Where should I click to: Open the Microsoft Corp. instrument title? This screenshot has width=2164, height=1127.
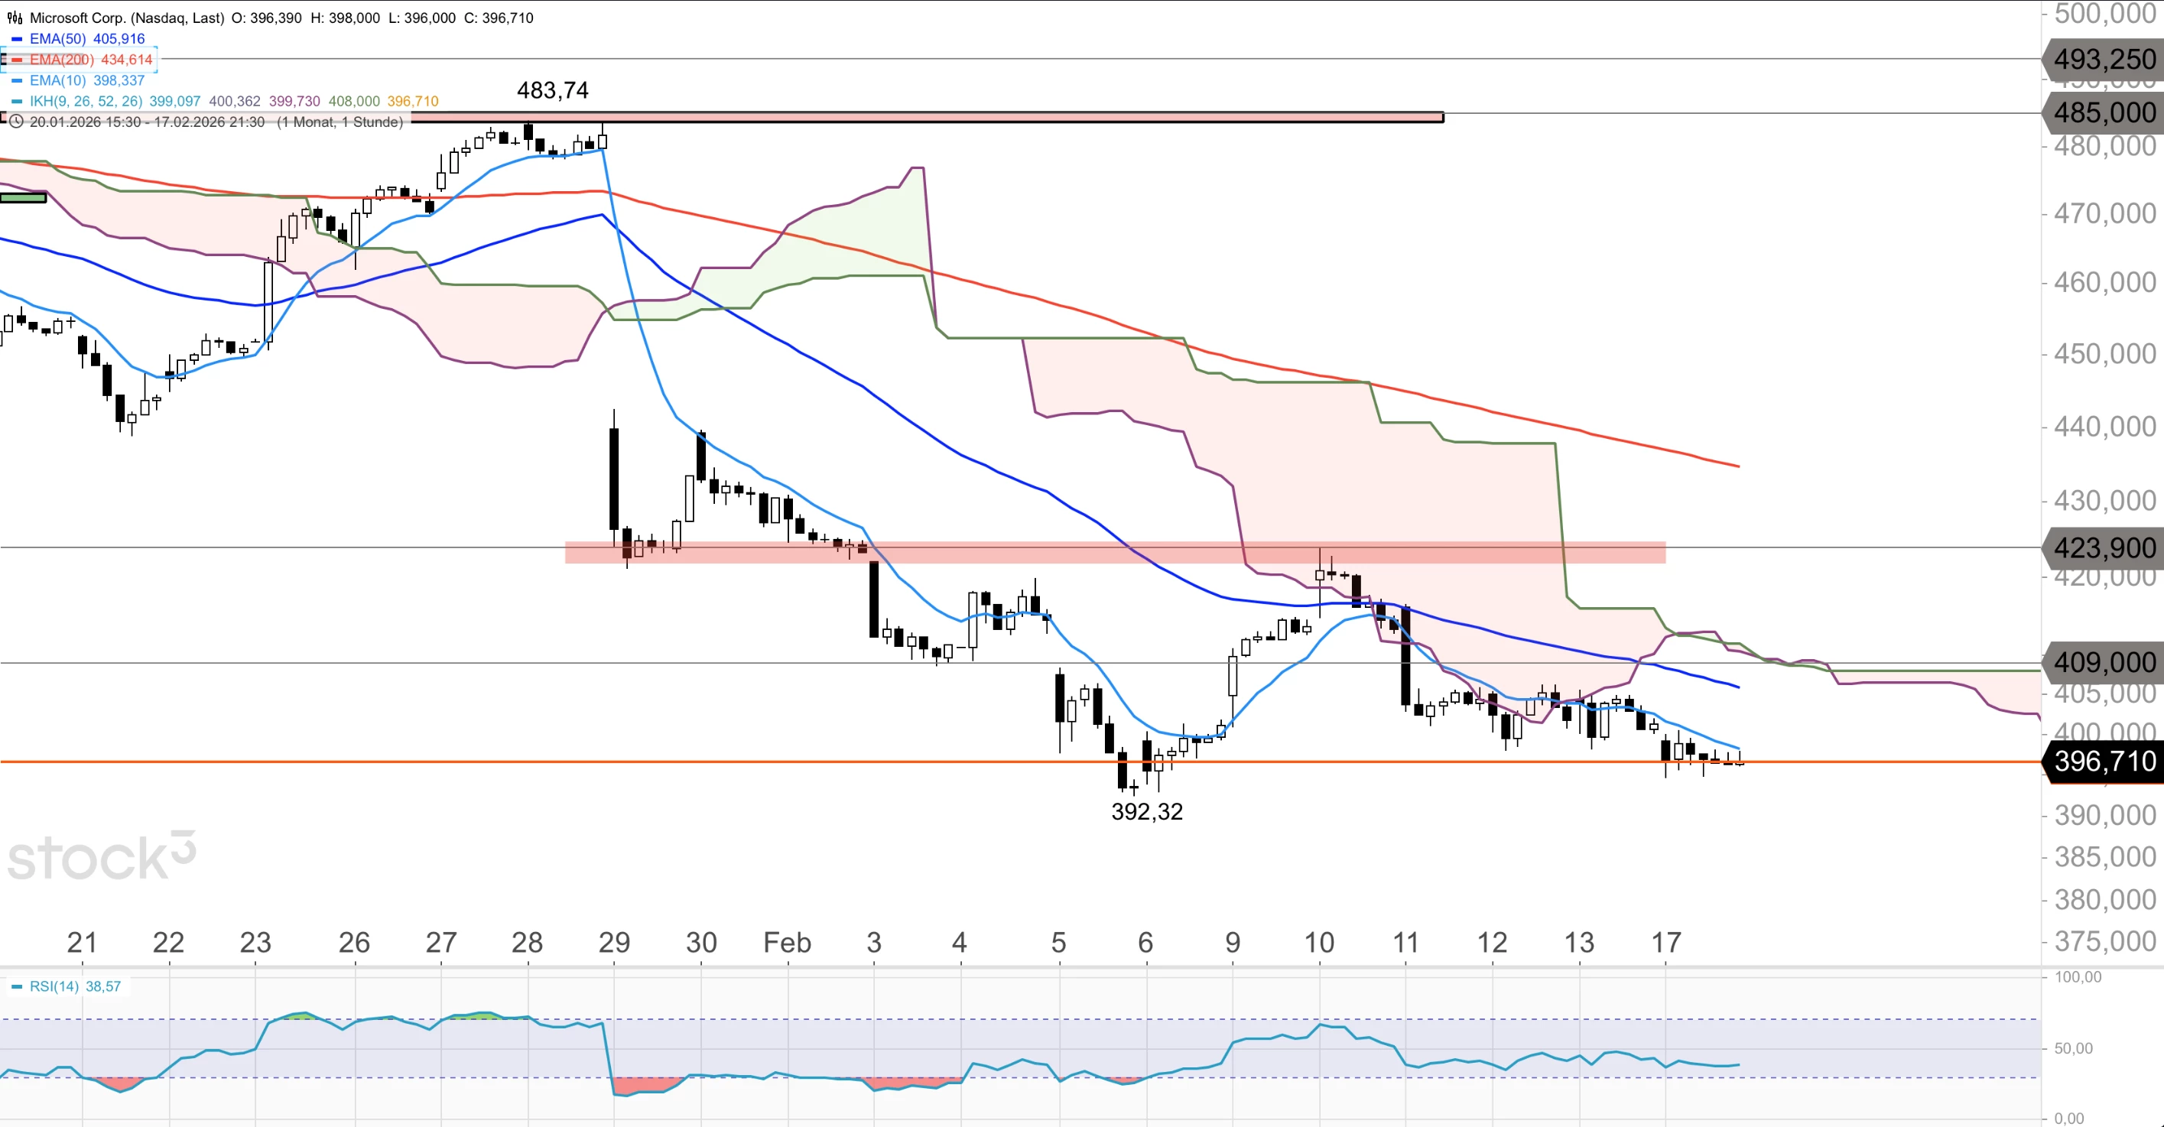pos(126,18)
